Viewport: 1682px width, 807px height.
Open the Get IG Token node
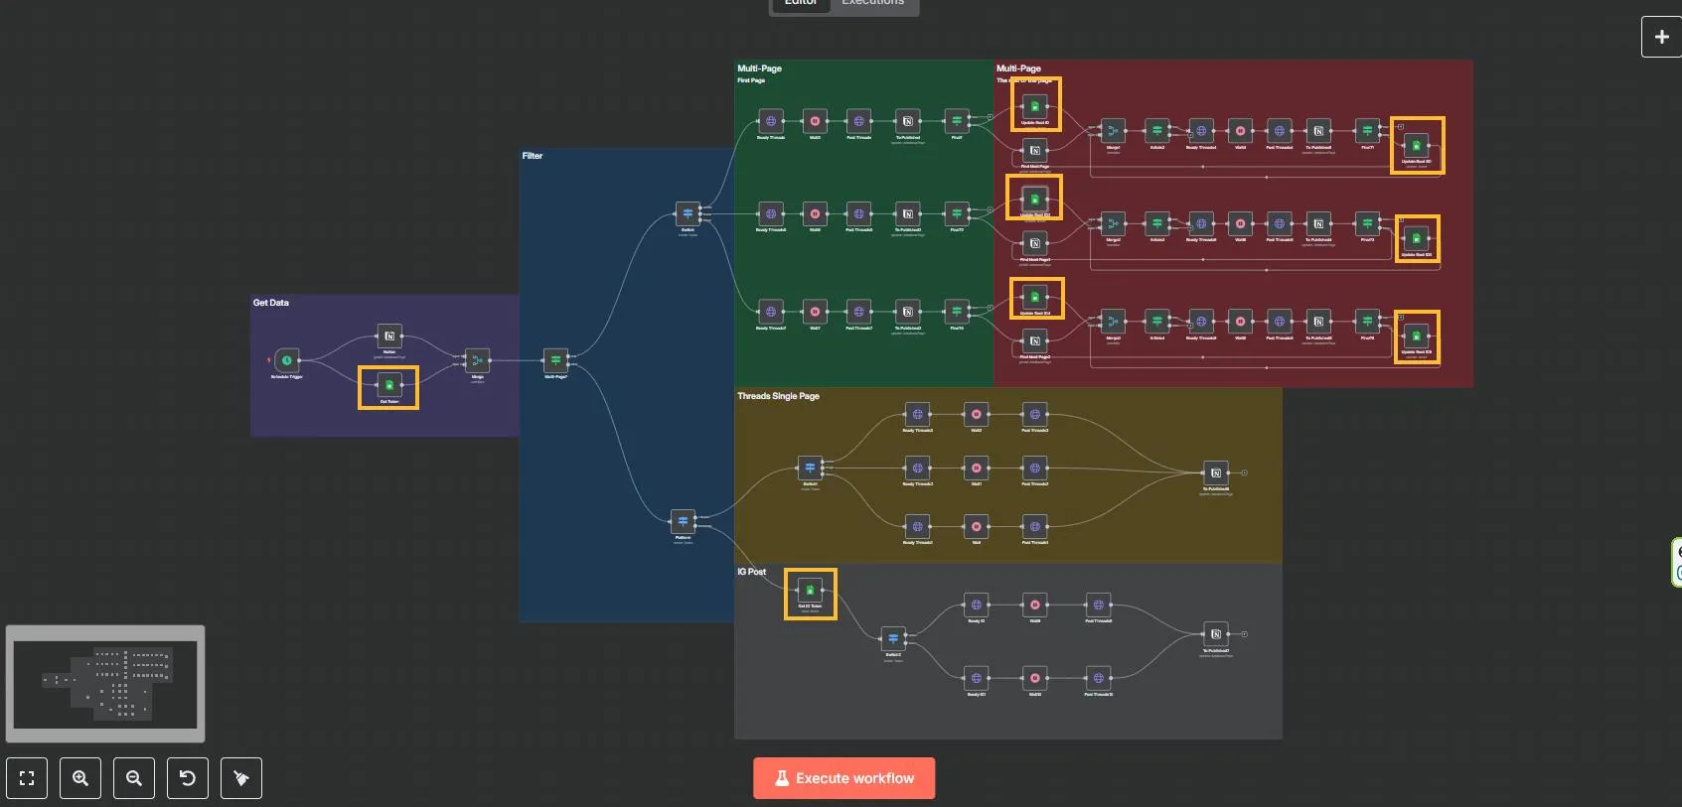[810, 591]
